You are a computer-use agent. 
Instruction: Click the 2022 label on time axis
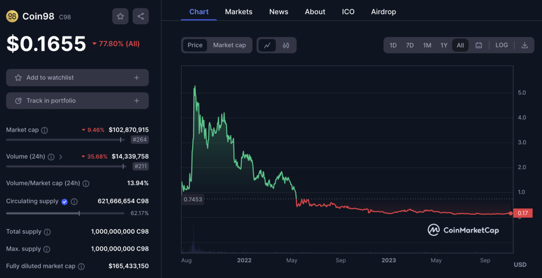(x=245, y=261)
